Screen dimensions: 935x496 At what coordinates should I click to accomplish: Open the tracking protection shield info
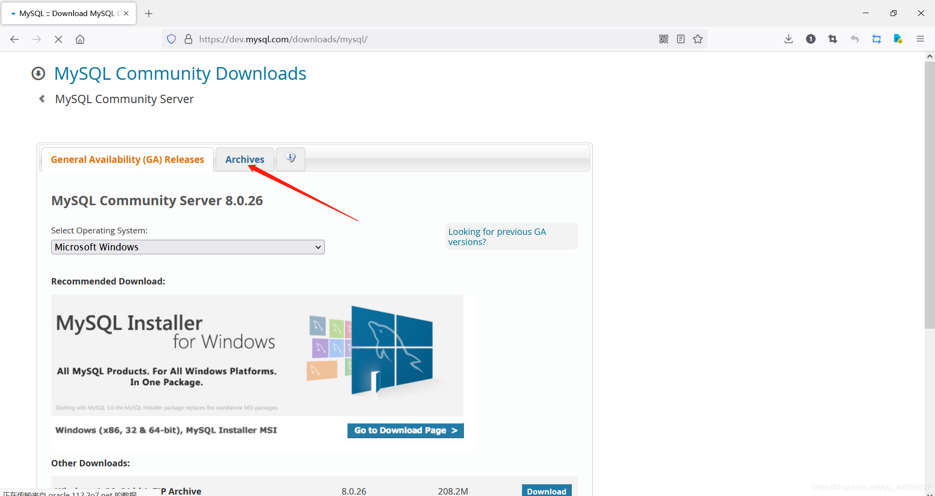click(x=171, y=39)
